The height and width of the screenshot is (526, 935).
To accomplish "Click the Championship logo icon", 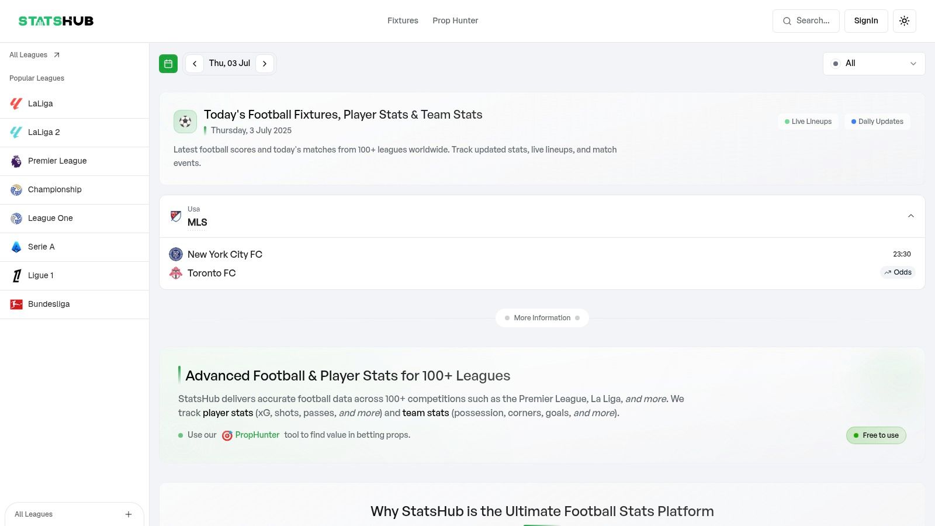I will tap(16, 189).
